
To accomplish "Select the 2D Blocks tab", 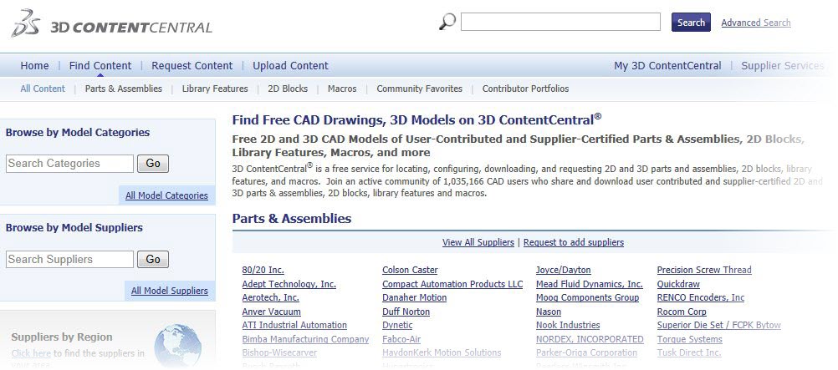I will pos(288,89).
